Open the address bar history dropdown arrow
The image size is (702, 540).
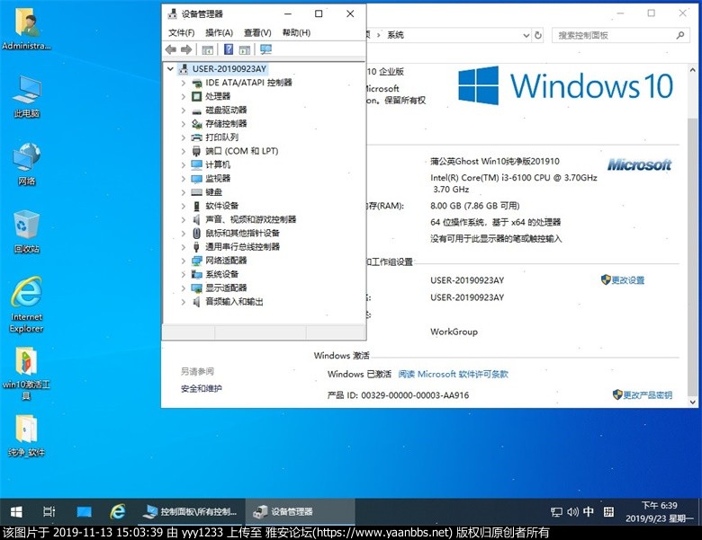[526, 35]
